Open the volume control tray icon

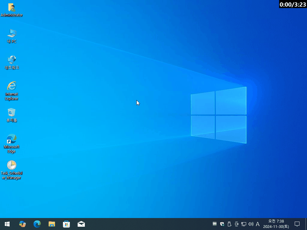tap(251, 224)
